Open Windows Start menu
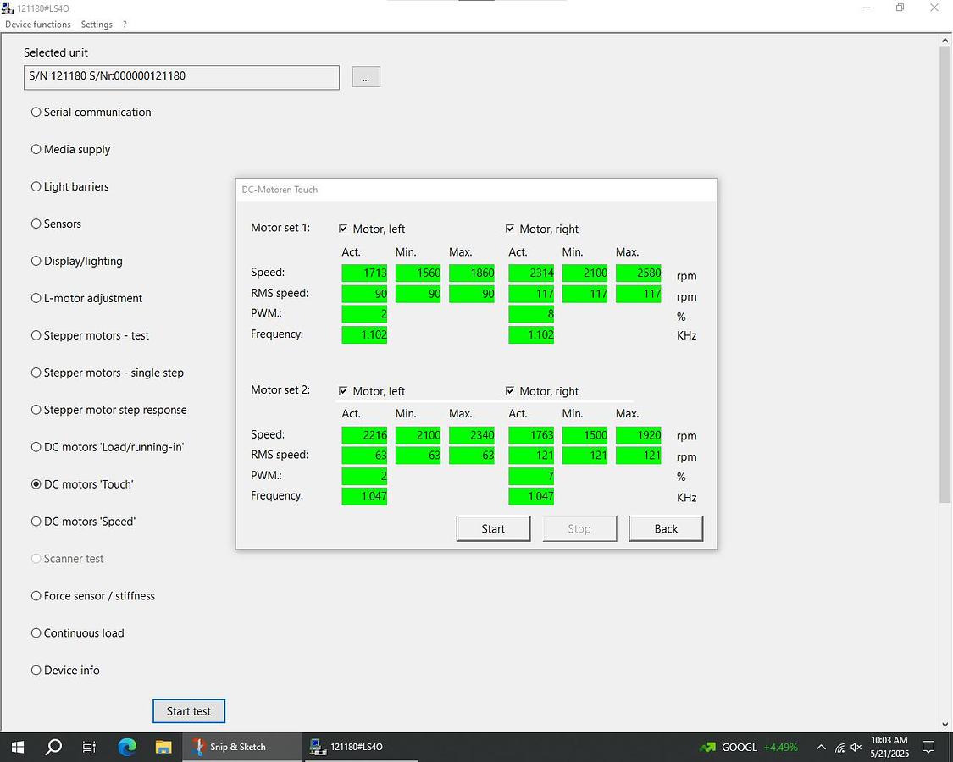This screenshot has height=762, width=953. click(17, 747)
